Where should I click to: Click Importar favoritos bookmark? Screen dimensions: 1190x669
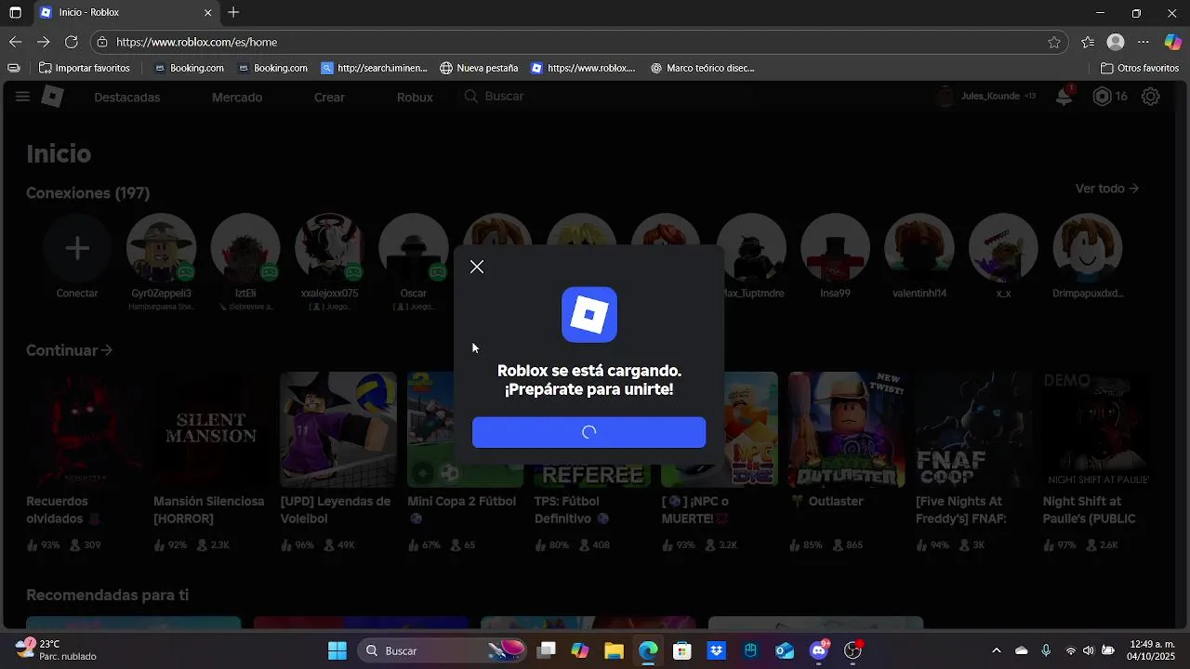click(x=84, y=68)
